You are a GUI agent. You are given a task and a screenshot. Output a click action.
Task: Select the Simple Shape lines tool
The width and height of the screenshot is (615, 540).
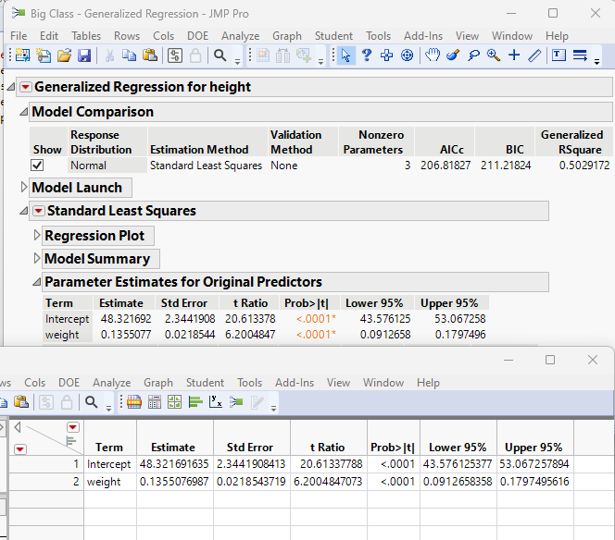580,55
